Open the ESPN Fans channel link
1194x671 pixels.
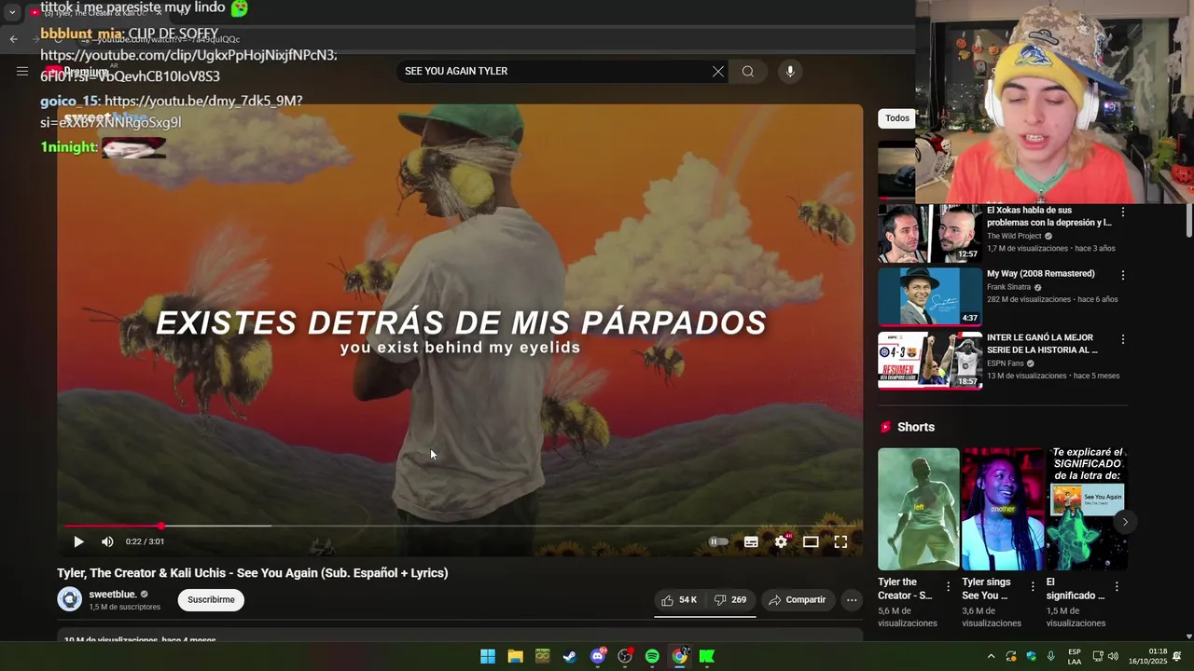[x=1006, y=363]
